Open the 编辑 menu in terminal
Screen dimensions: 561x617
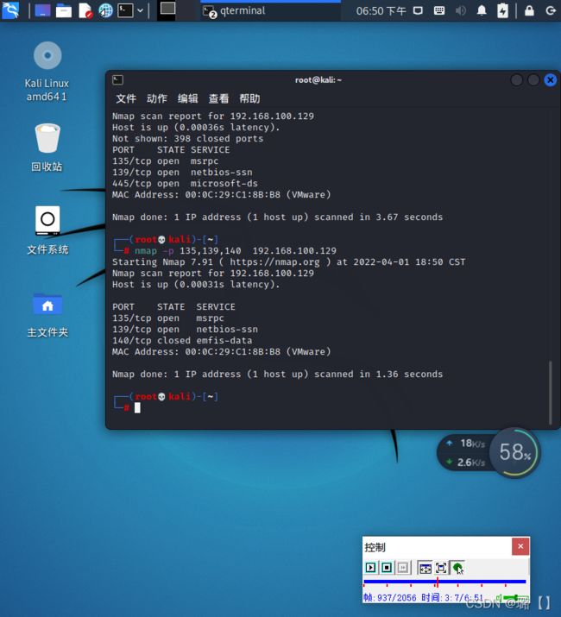pos(188,98)
